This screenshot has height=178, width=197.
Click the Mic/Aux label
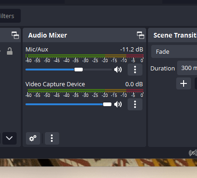(x=37, y=50)
